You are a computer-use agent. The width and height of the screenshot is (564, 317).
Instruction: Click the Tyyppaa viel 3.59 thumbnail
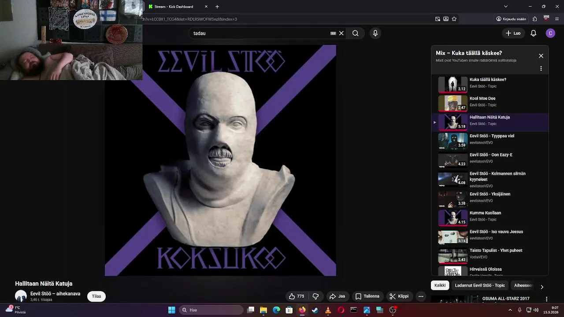point(453,141)
